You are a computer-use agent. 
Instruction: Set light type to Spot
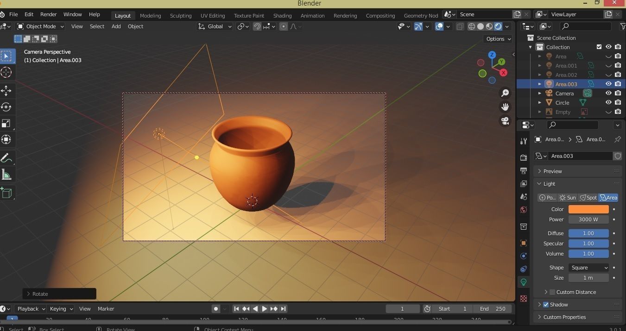pos(588,198)
